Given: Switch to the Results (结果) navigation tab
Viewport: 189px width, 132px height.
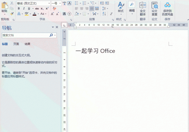Looking at the screenshot, I should (x=28, y=44).
